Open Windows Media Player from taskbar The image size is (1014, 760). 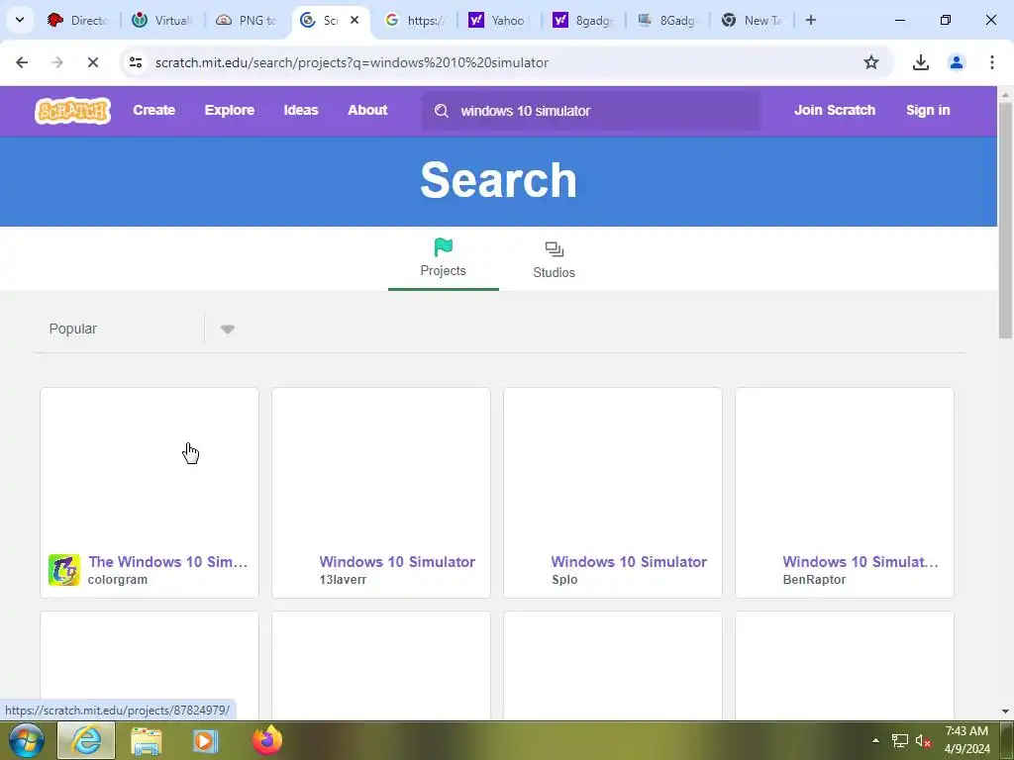(206, 740)
